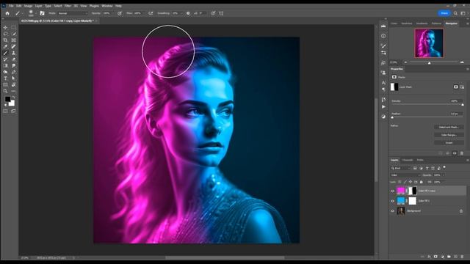Toggle Quick Mask mode
This screenshot has width=470, height=264.
click(x=5, y=111)
